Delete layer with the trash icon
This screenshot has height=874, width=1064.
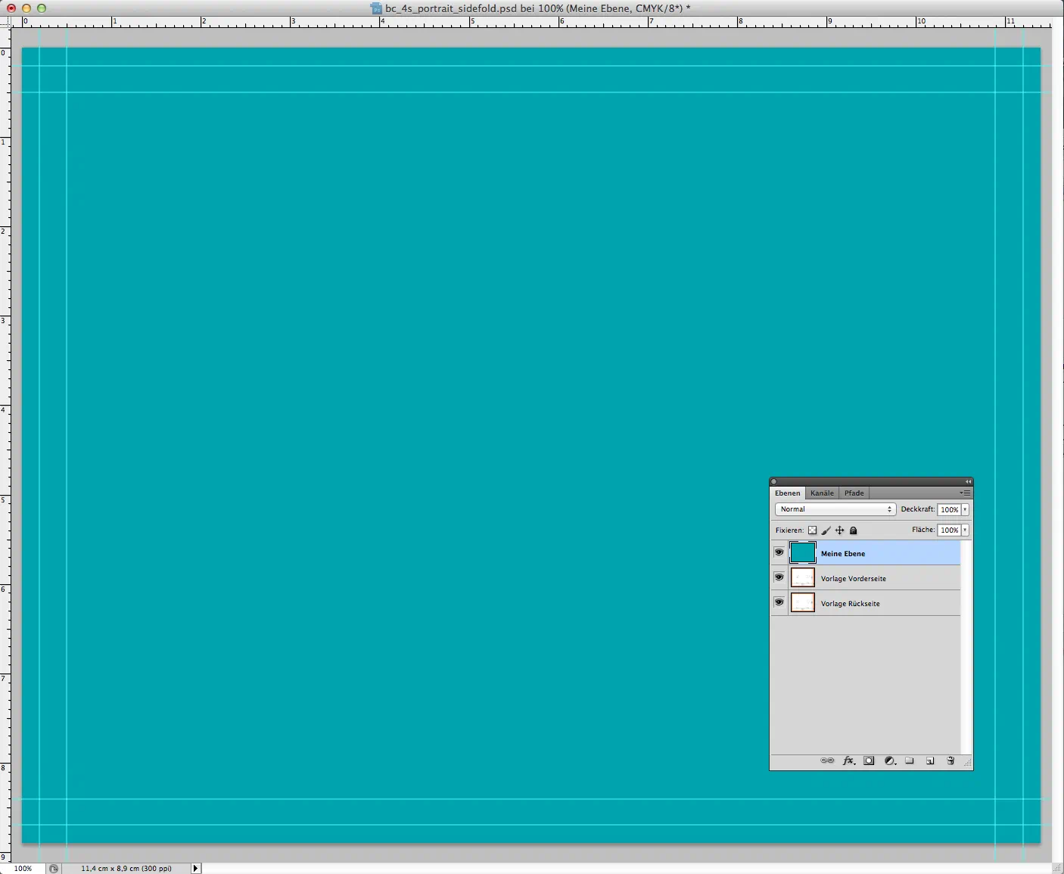[x=950, y=760]
